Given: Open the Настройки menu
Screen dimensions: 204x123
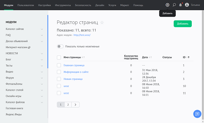Looking at the screenshot, I should pyautogui.click(x=44, y=5).
